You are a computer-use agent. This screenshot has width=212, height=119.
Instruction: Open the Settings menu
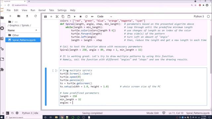(x=62, y=10)
